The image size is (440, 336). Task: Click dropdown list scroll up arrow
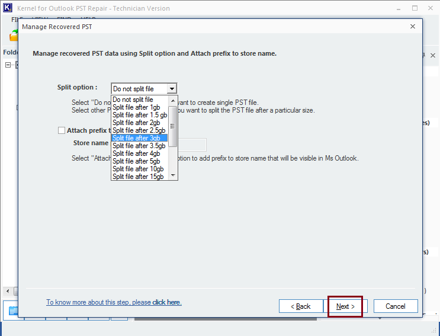pyautogui.click(x=173, y=101)
